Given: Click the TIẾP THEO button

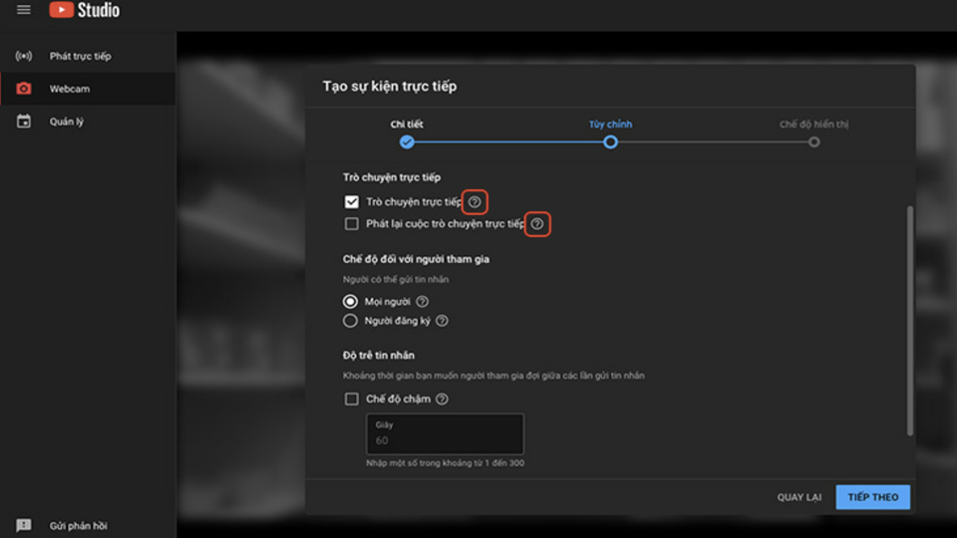Looking at the screenshot, I should click(x=873, y=497).
